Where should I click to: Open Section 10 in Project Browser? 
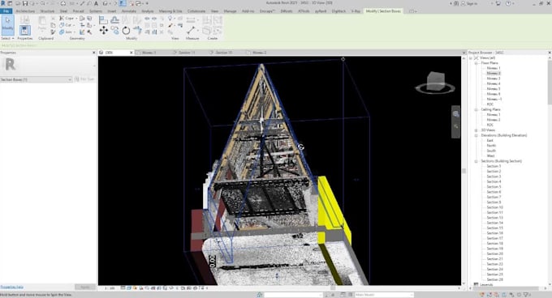tap(494, 207)
